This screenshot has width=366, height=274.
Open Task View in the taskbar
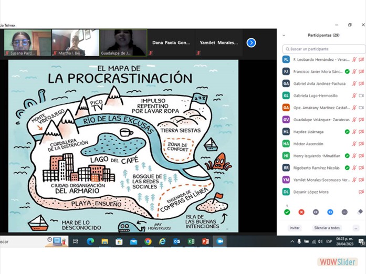(76, 241)
